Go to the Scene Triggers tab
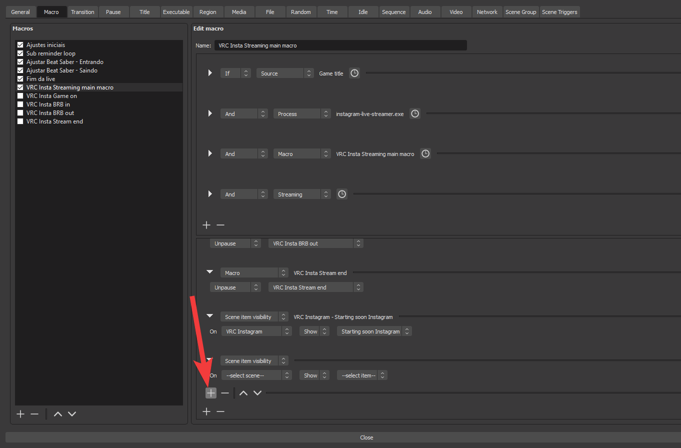Screen dimensions: 681x448 click(x=559, y=12)
